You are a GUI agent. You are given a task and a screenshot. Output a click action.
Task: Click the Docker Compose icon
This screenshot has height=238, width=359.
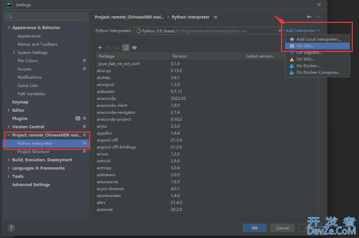tap(292, 72)
